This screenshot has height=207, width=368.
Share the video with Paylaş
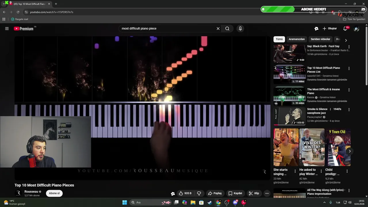215,193
